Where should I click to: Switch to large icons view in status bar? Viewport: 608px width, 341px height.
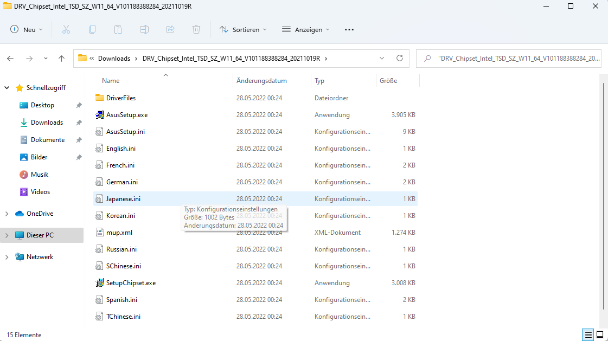click(600, 335)
